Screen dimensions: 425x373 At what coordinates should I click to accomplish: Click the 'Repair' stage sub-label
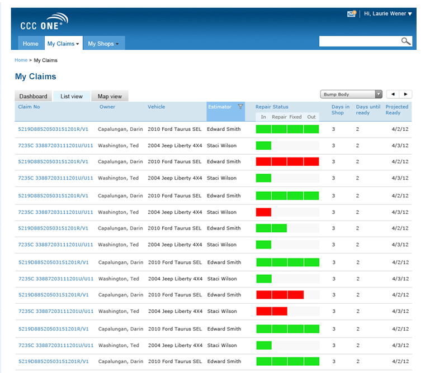point(279,117)
